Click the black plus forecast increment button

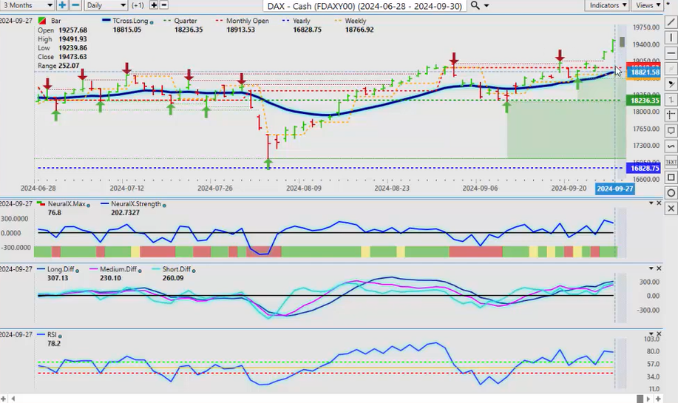154,5
